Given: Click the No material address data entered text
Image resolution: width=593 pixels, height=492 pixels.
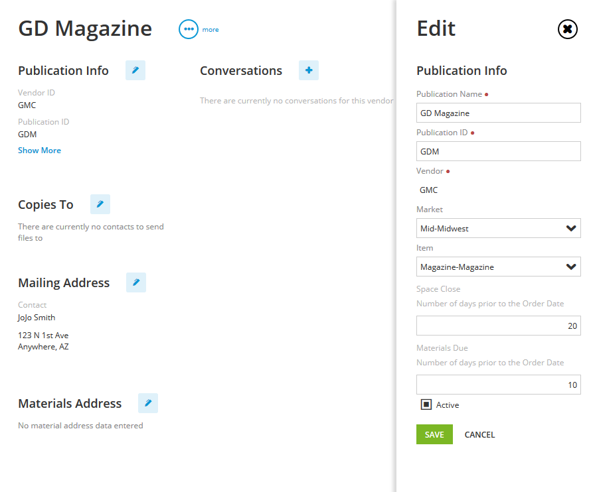Looking at the screenshot, I should (80, 426).
